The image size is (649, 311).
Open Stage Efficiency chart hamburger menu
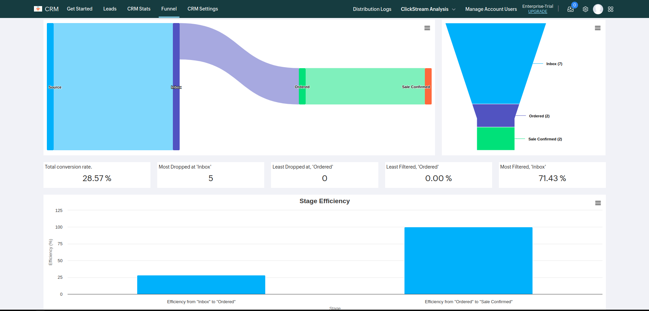598,203
